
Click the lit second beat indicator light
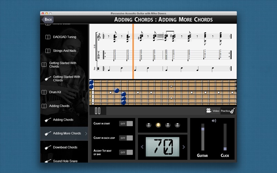click(x=158, y=125)
